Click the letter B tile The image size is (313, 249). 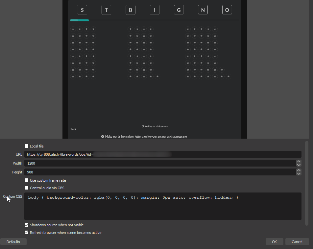(131, 10)
